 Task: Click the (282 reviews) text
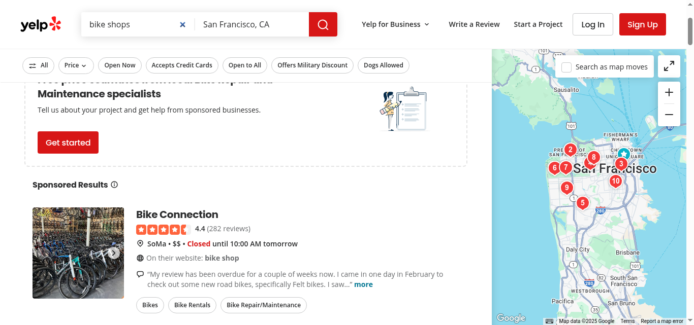(229, 229)
